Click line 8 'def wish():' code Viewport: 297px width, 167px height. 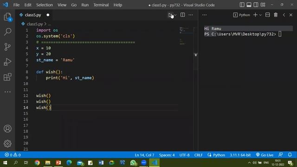pos(49,72)
